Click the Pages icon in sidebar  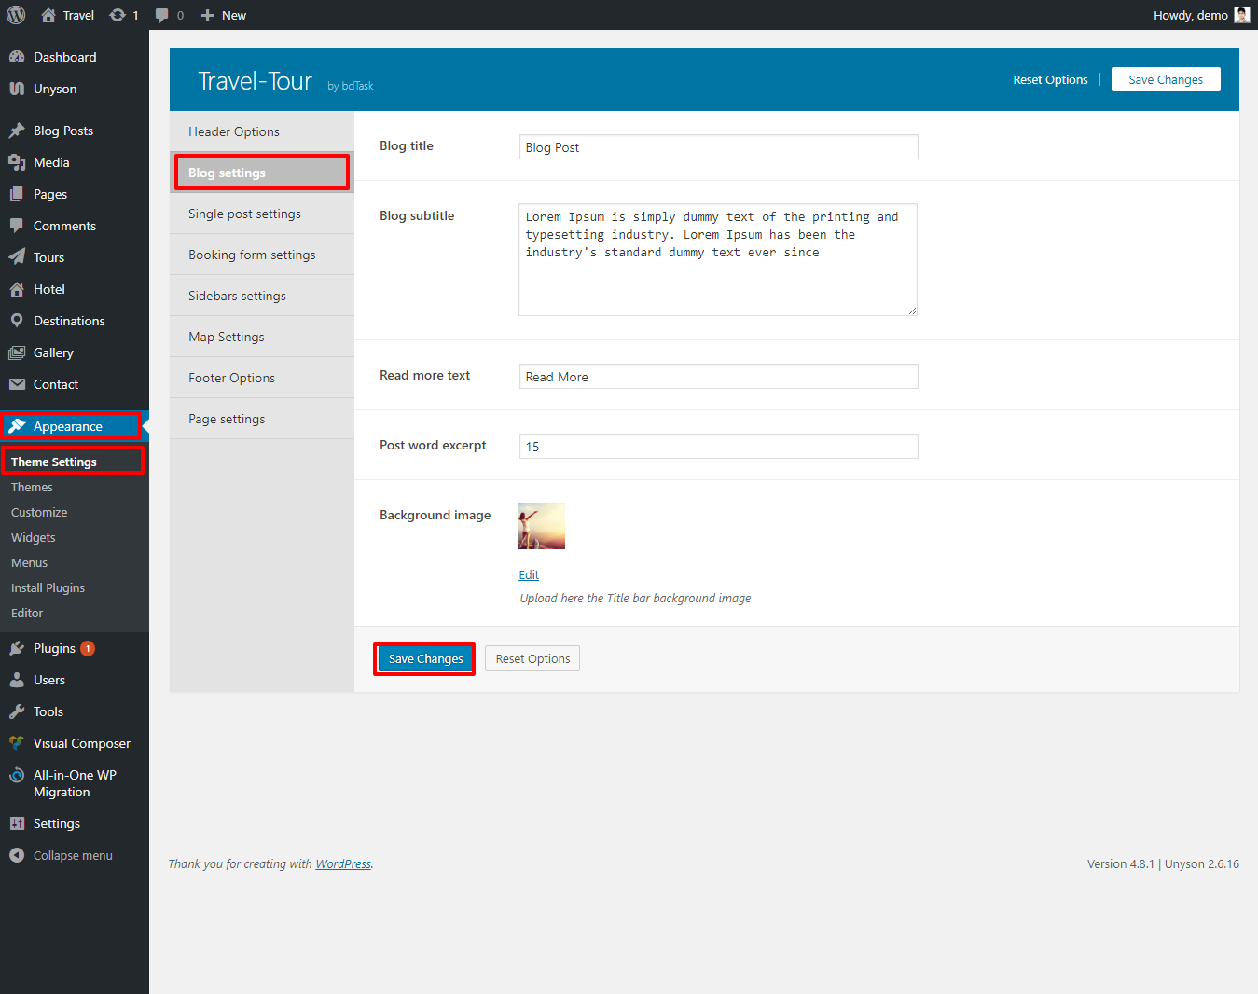point(17,194)
